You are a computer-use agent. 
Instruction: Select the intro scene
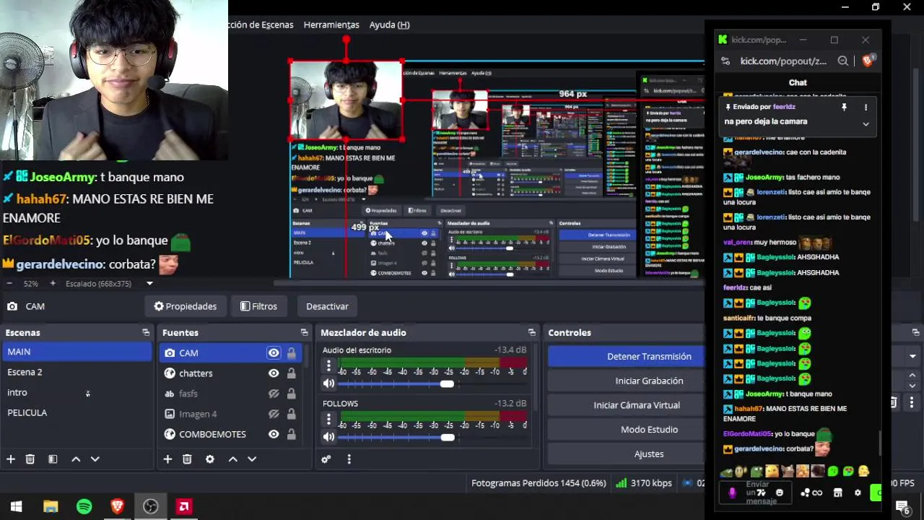click(77, 392)
